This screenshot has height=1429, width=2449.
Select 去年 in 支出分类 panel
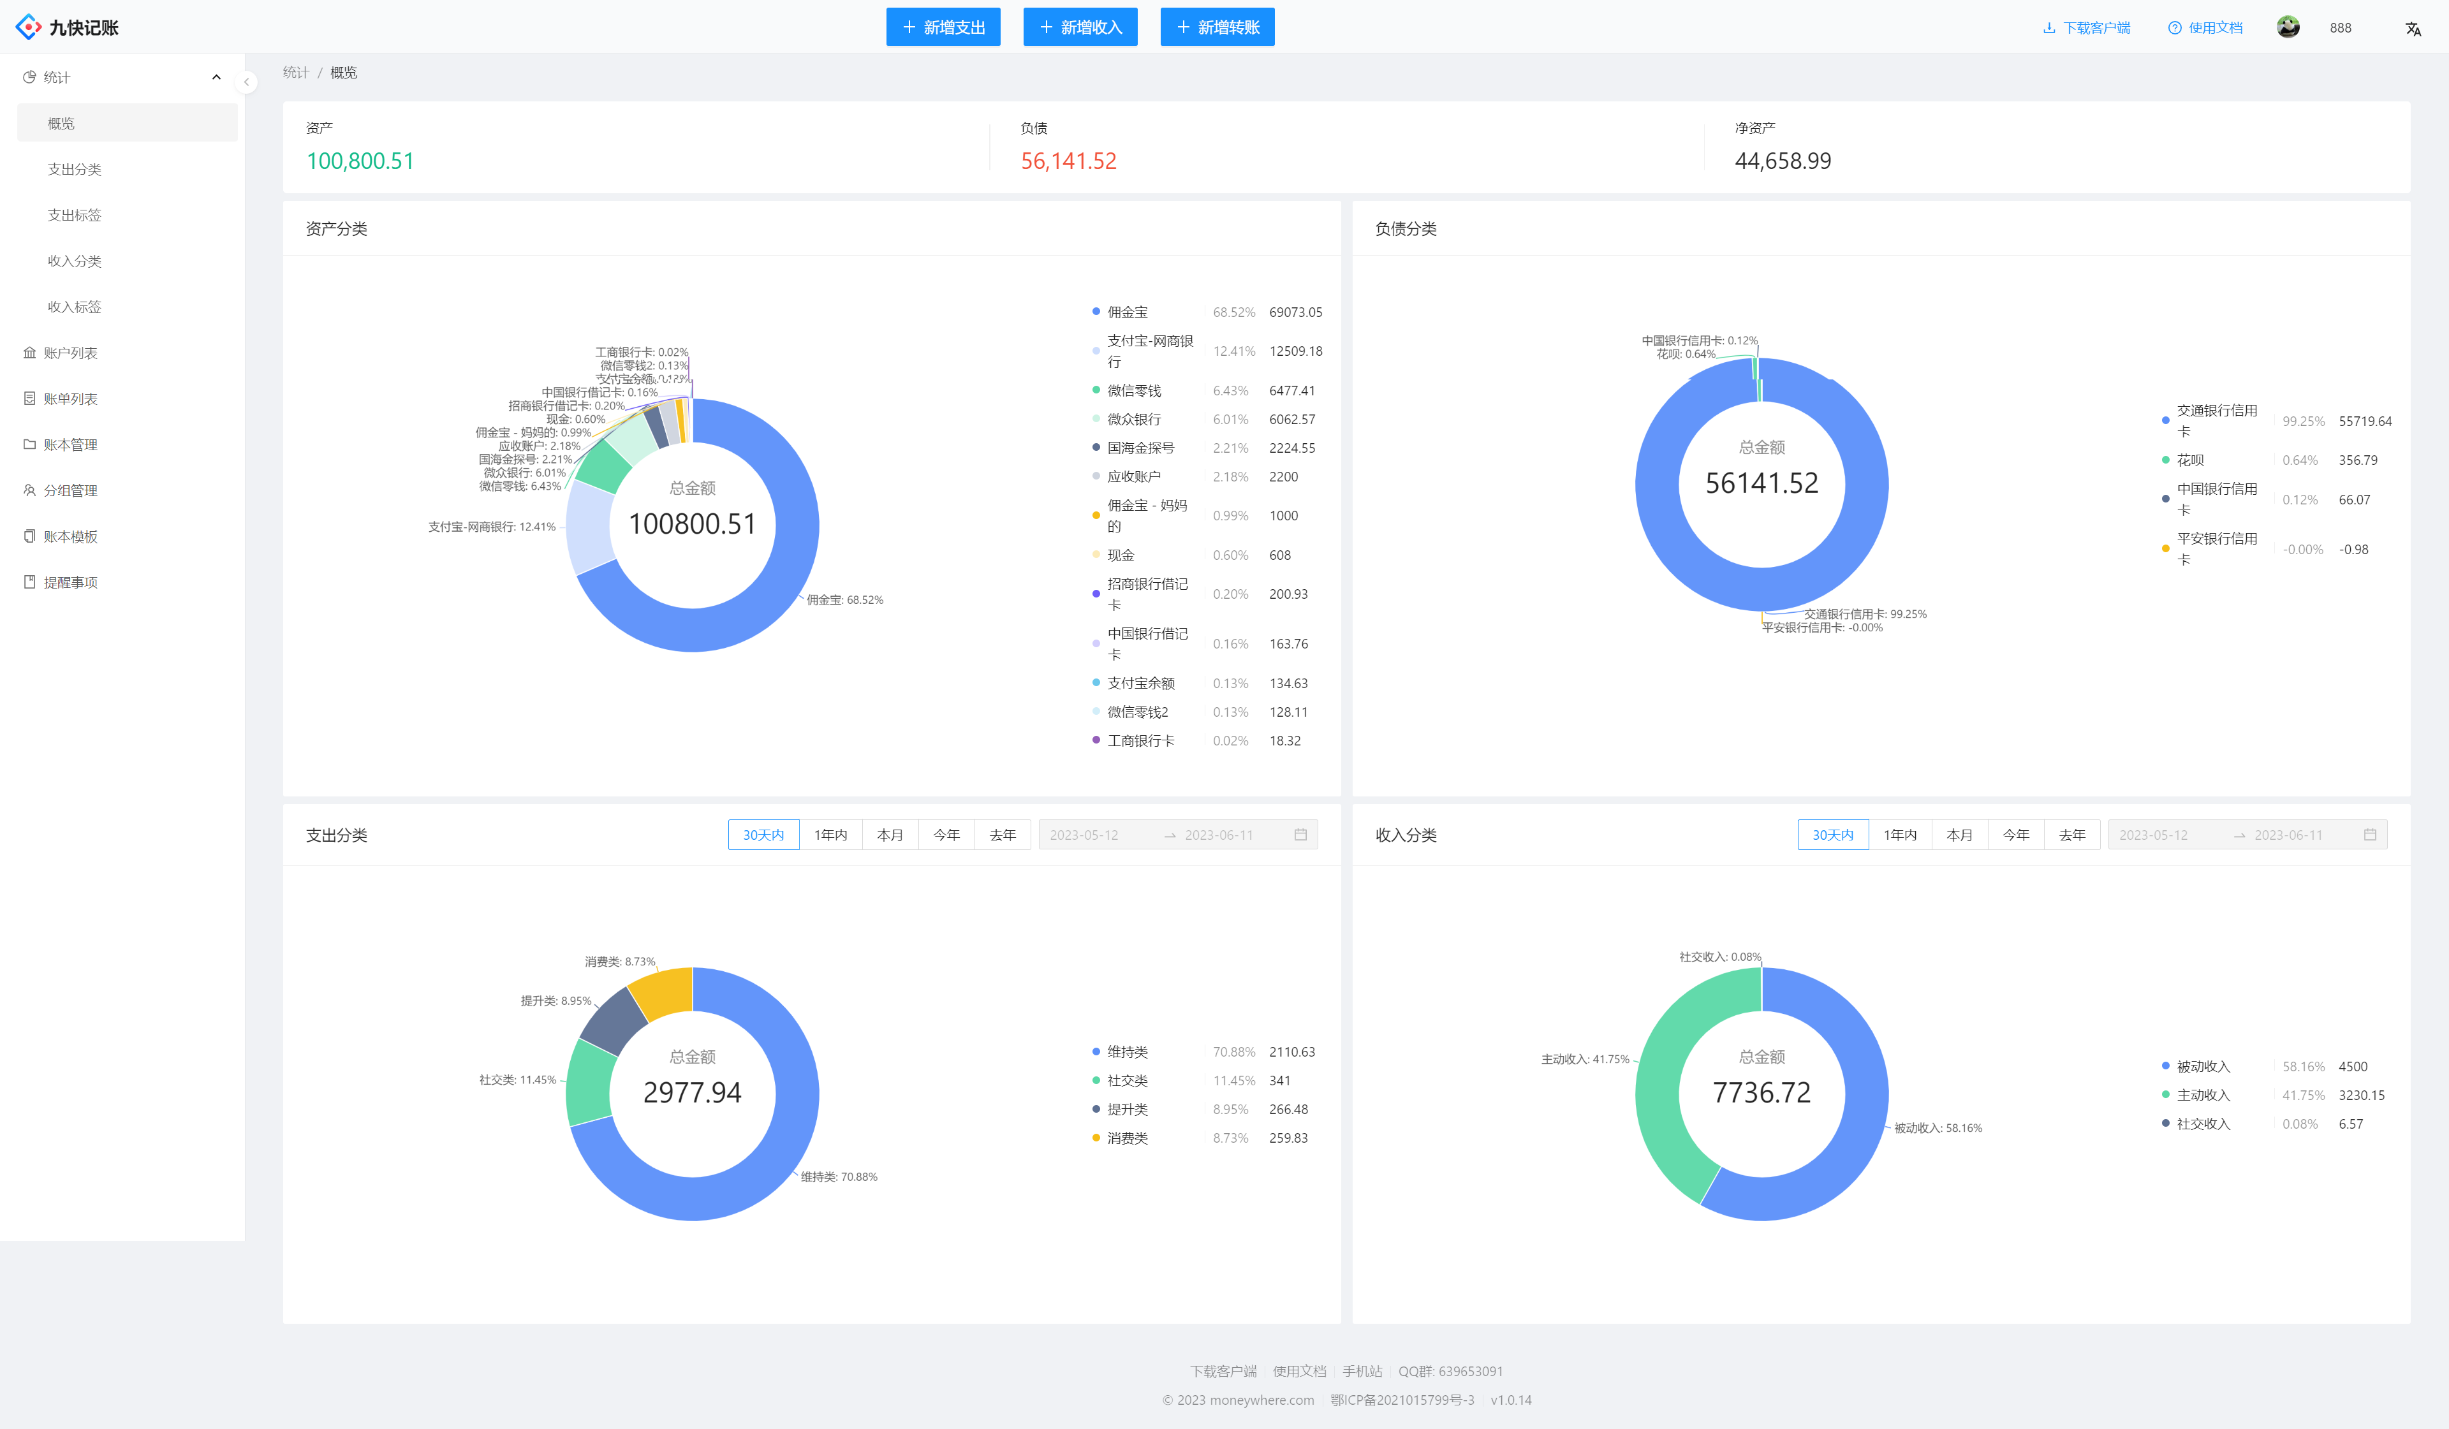point(1002,835)
